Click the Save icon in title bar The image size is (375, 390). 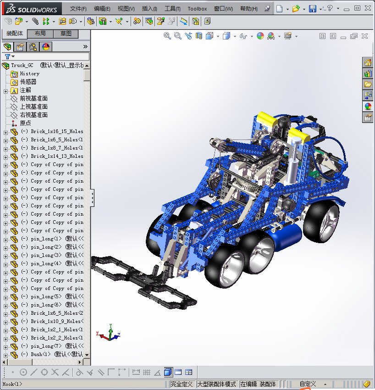click(312, 9)
